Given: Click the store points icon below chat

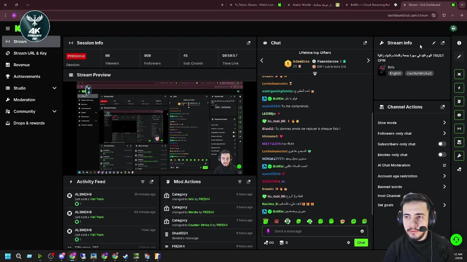Looking at the screenshot, I should click(x=282, y=243).
